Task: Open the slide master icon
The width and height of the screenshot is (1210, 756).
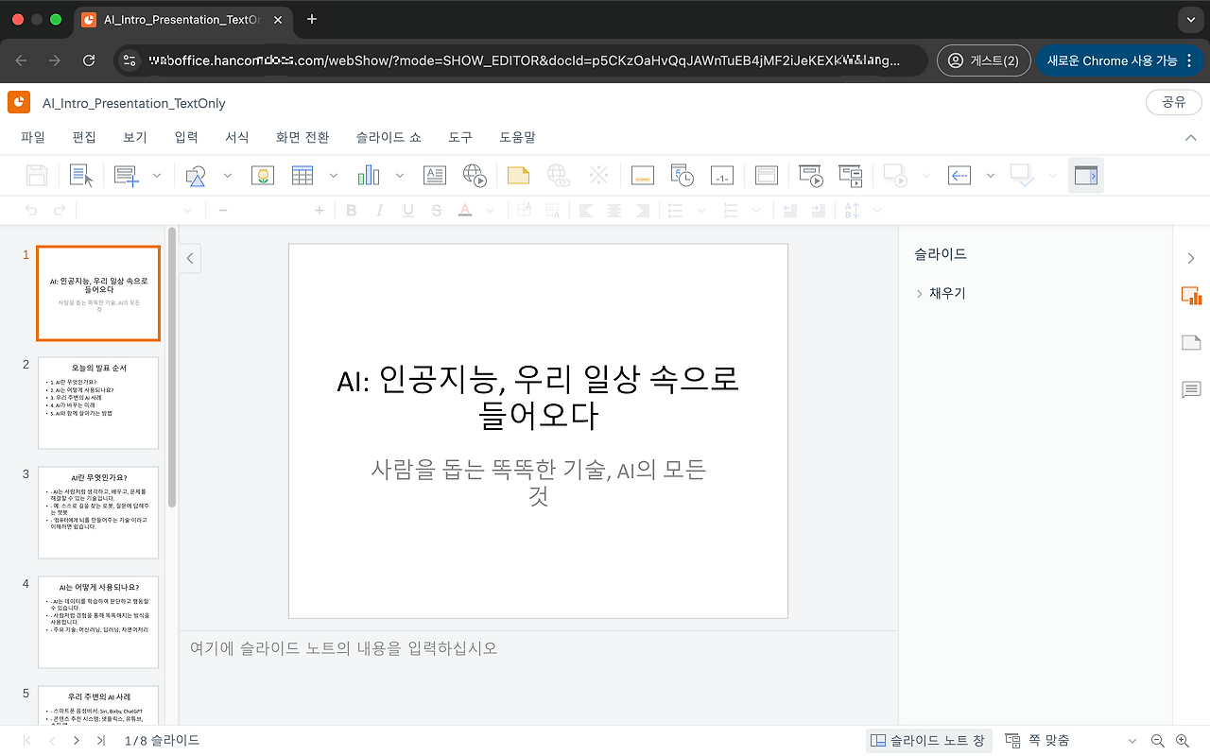Action: [766, 175]
